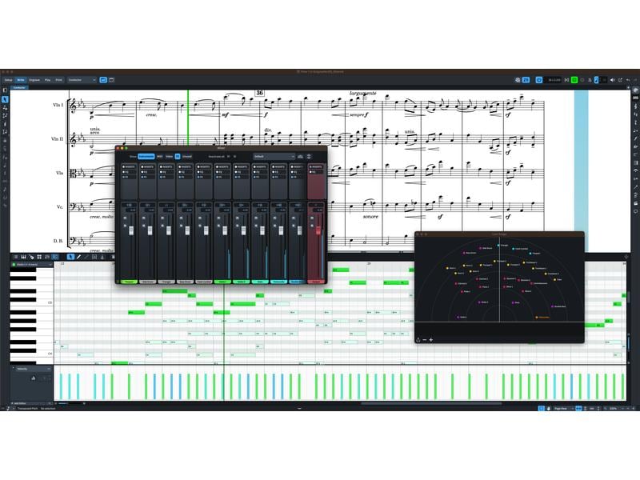Click the window-shaped view icon in top toolbar

click(111, 80)
